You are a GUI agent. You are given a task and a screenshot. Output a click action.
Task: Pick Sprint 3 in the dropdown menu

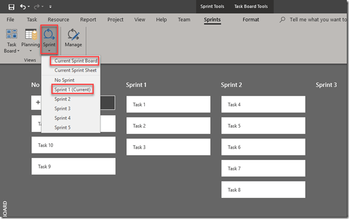point(62,109)
